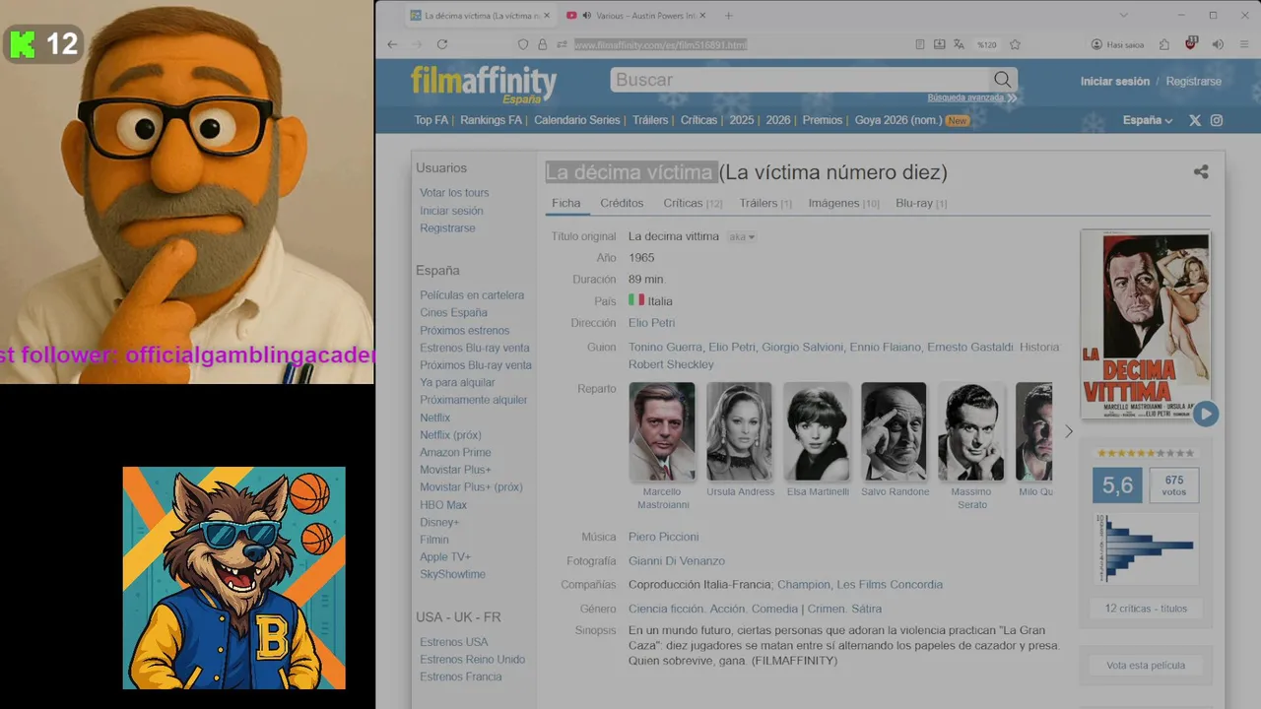Open Elsa Martinelli cast photo
Image resolution: width=1261 pixels, height=709 pixels.
click(817, 431)
